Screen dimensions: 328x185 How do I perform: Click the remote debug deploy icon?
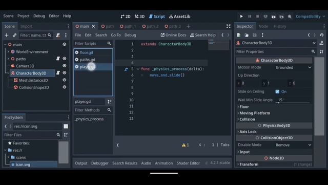coord(265,16)
